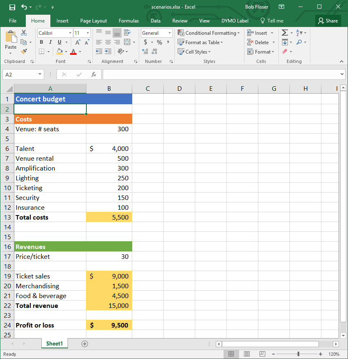Image resolution: width=348 pixels, height=359 pixels.
Task: Click the Share button
Action: click(x=328, y=21)
